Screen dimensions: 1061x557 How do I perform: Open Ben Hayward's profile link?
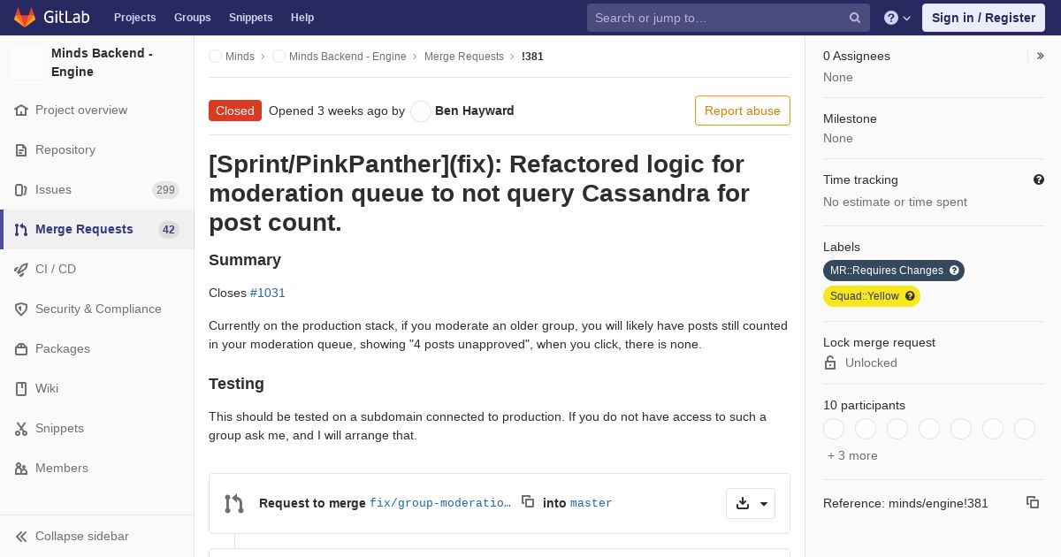click(x=475, y=111)
